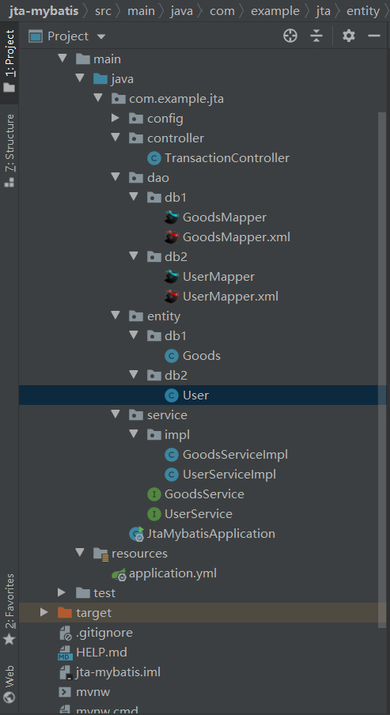Open the 2: Favorites side tab
This screenshot has height=715, width=390.
[9, 609]
